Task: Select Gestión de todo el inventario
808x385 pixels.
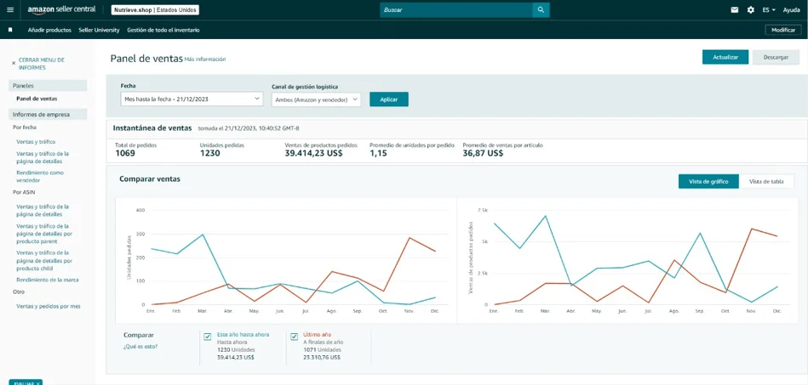Action: click(163, 30)
